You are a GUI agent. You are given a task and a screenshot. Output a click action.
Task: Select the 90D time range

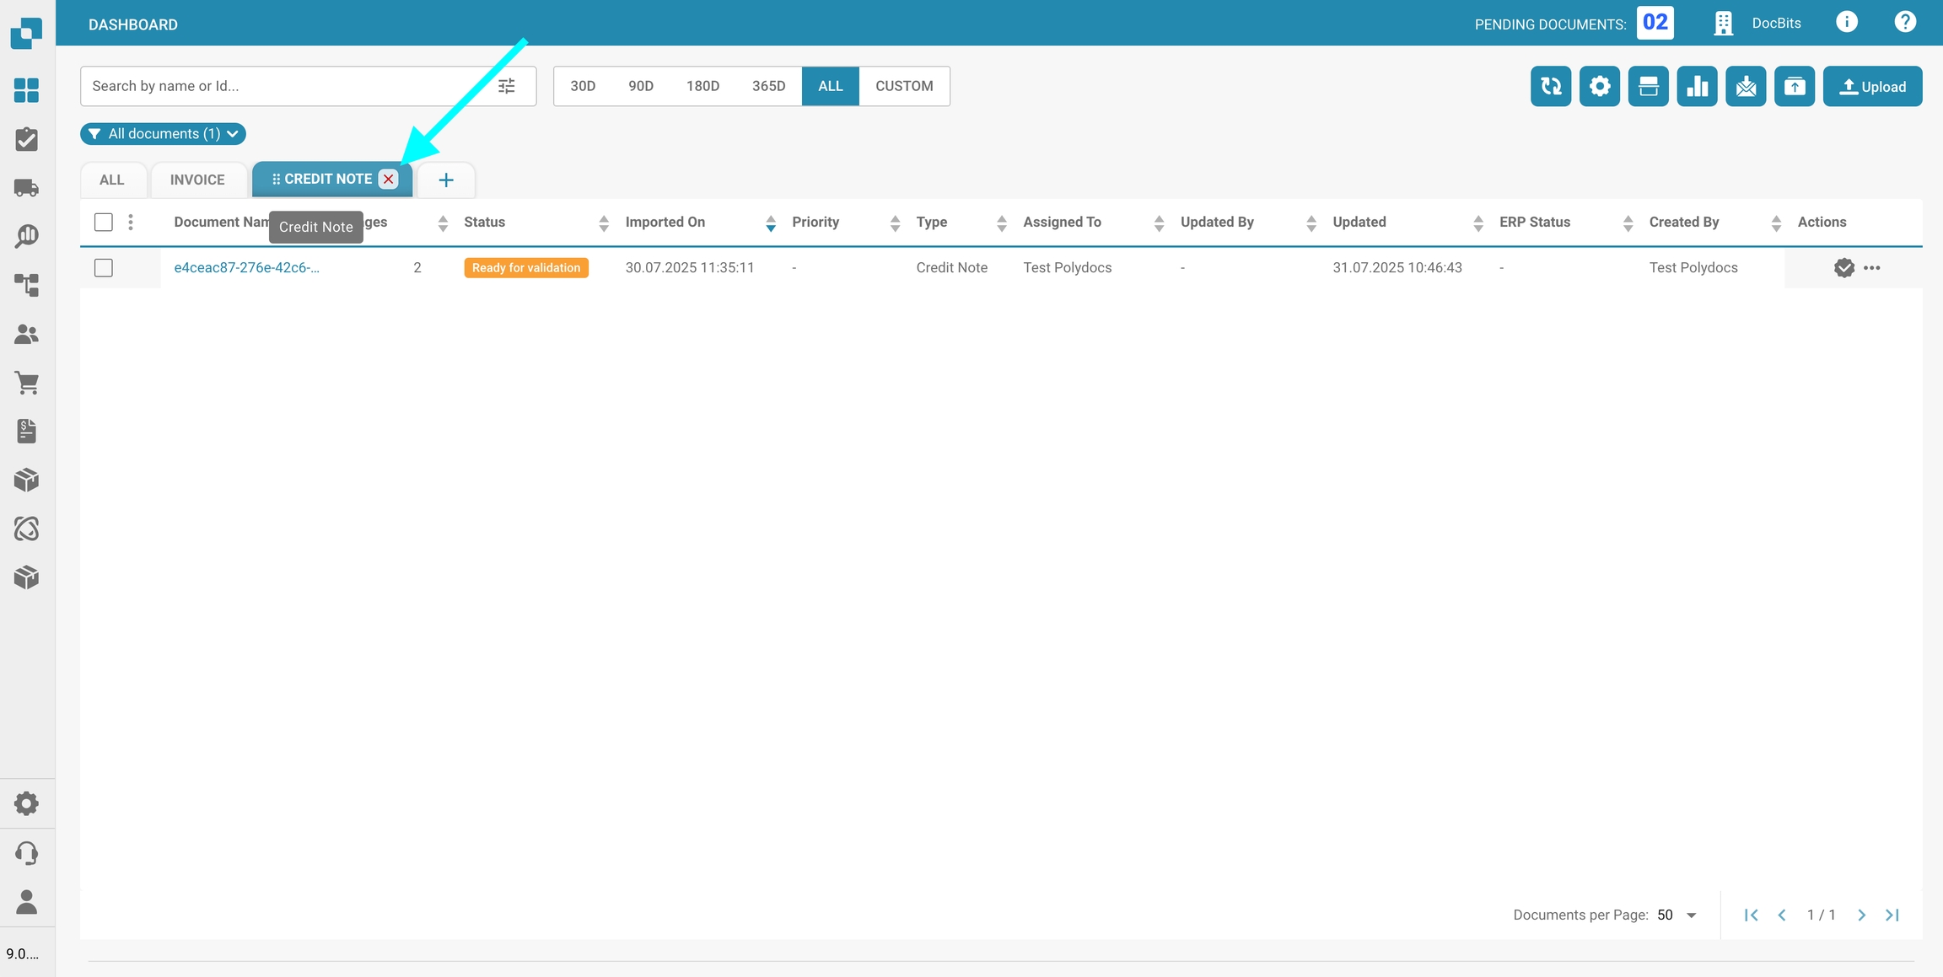640,86
